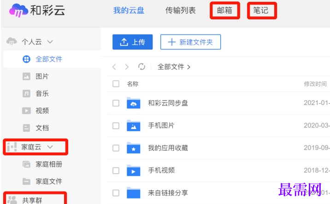Click the 个人云 cloud icon in sidebar
This screenshot has width=330, height=204.
pyautogui.click(x=12, y=41)
